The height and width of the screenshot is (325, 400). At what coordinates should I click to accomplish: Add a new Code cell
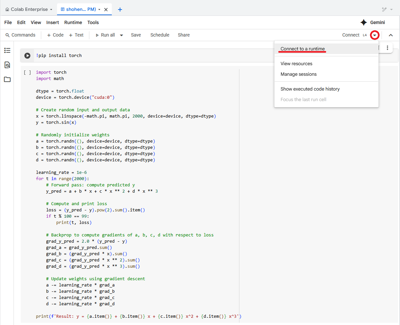pyautogui.click(x=55, y=35)
